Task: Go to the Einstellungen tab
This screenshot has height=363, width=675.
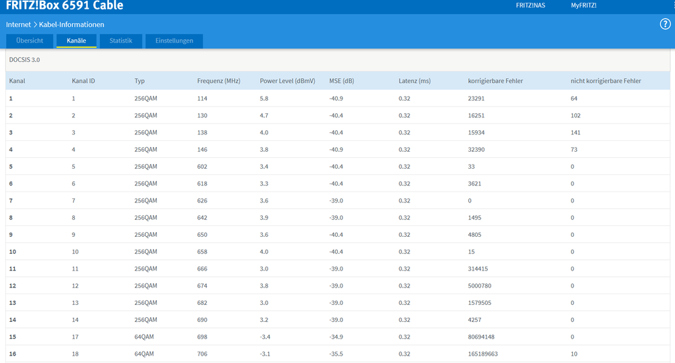Action: click(174, 41)
